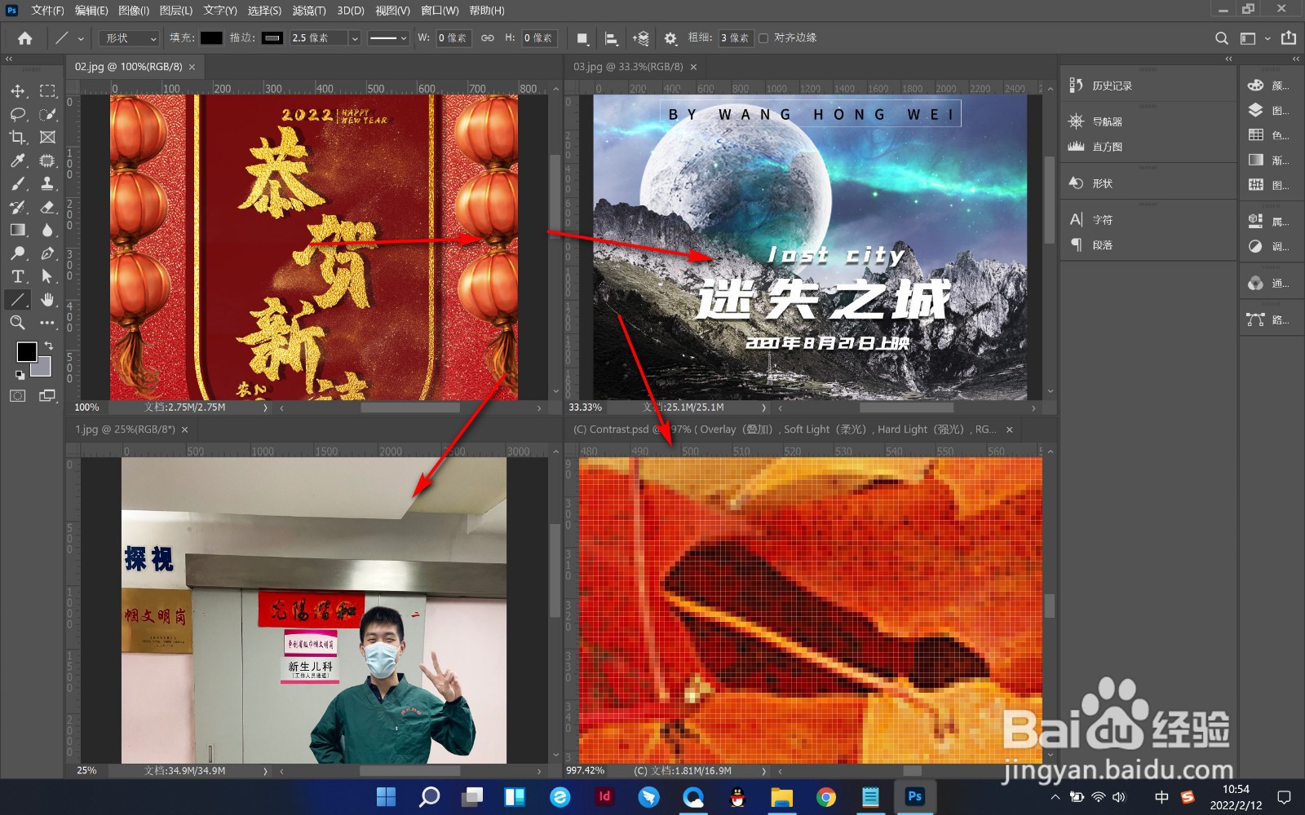This screenshot has height=815, width=1305.
Task: Select the Horizontal Type tool
Action: tap(18, 276)
